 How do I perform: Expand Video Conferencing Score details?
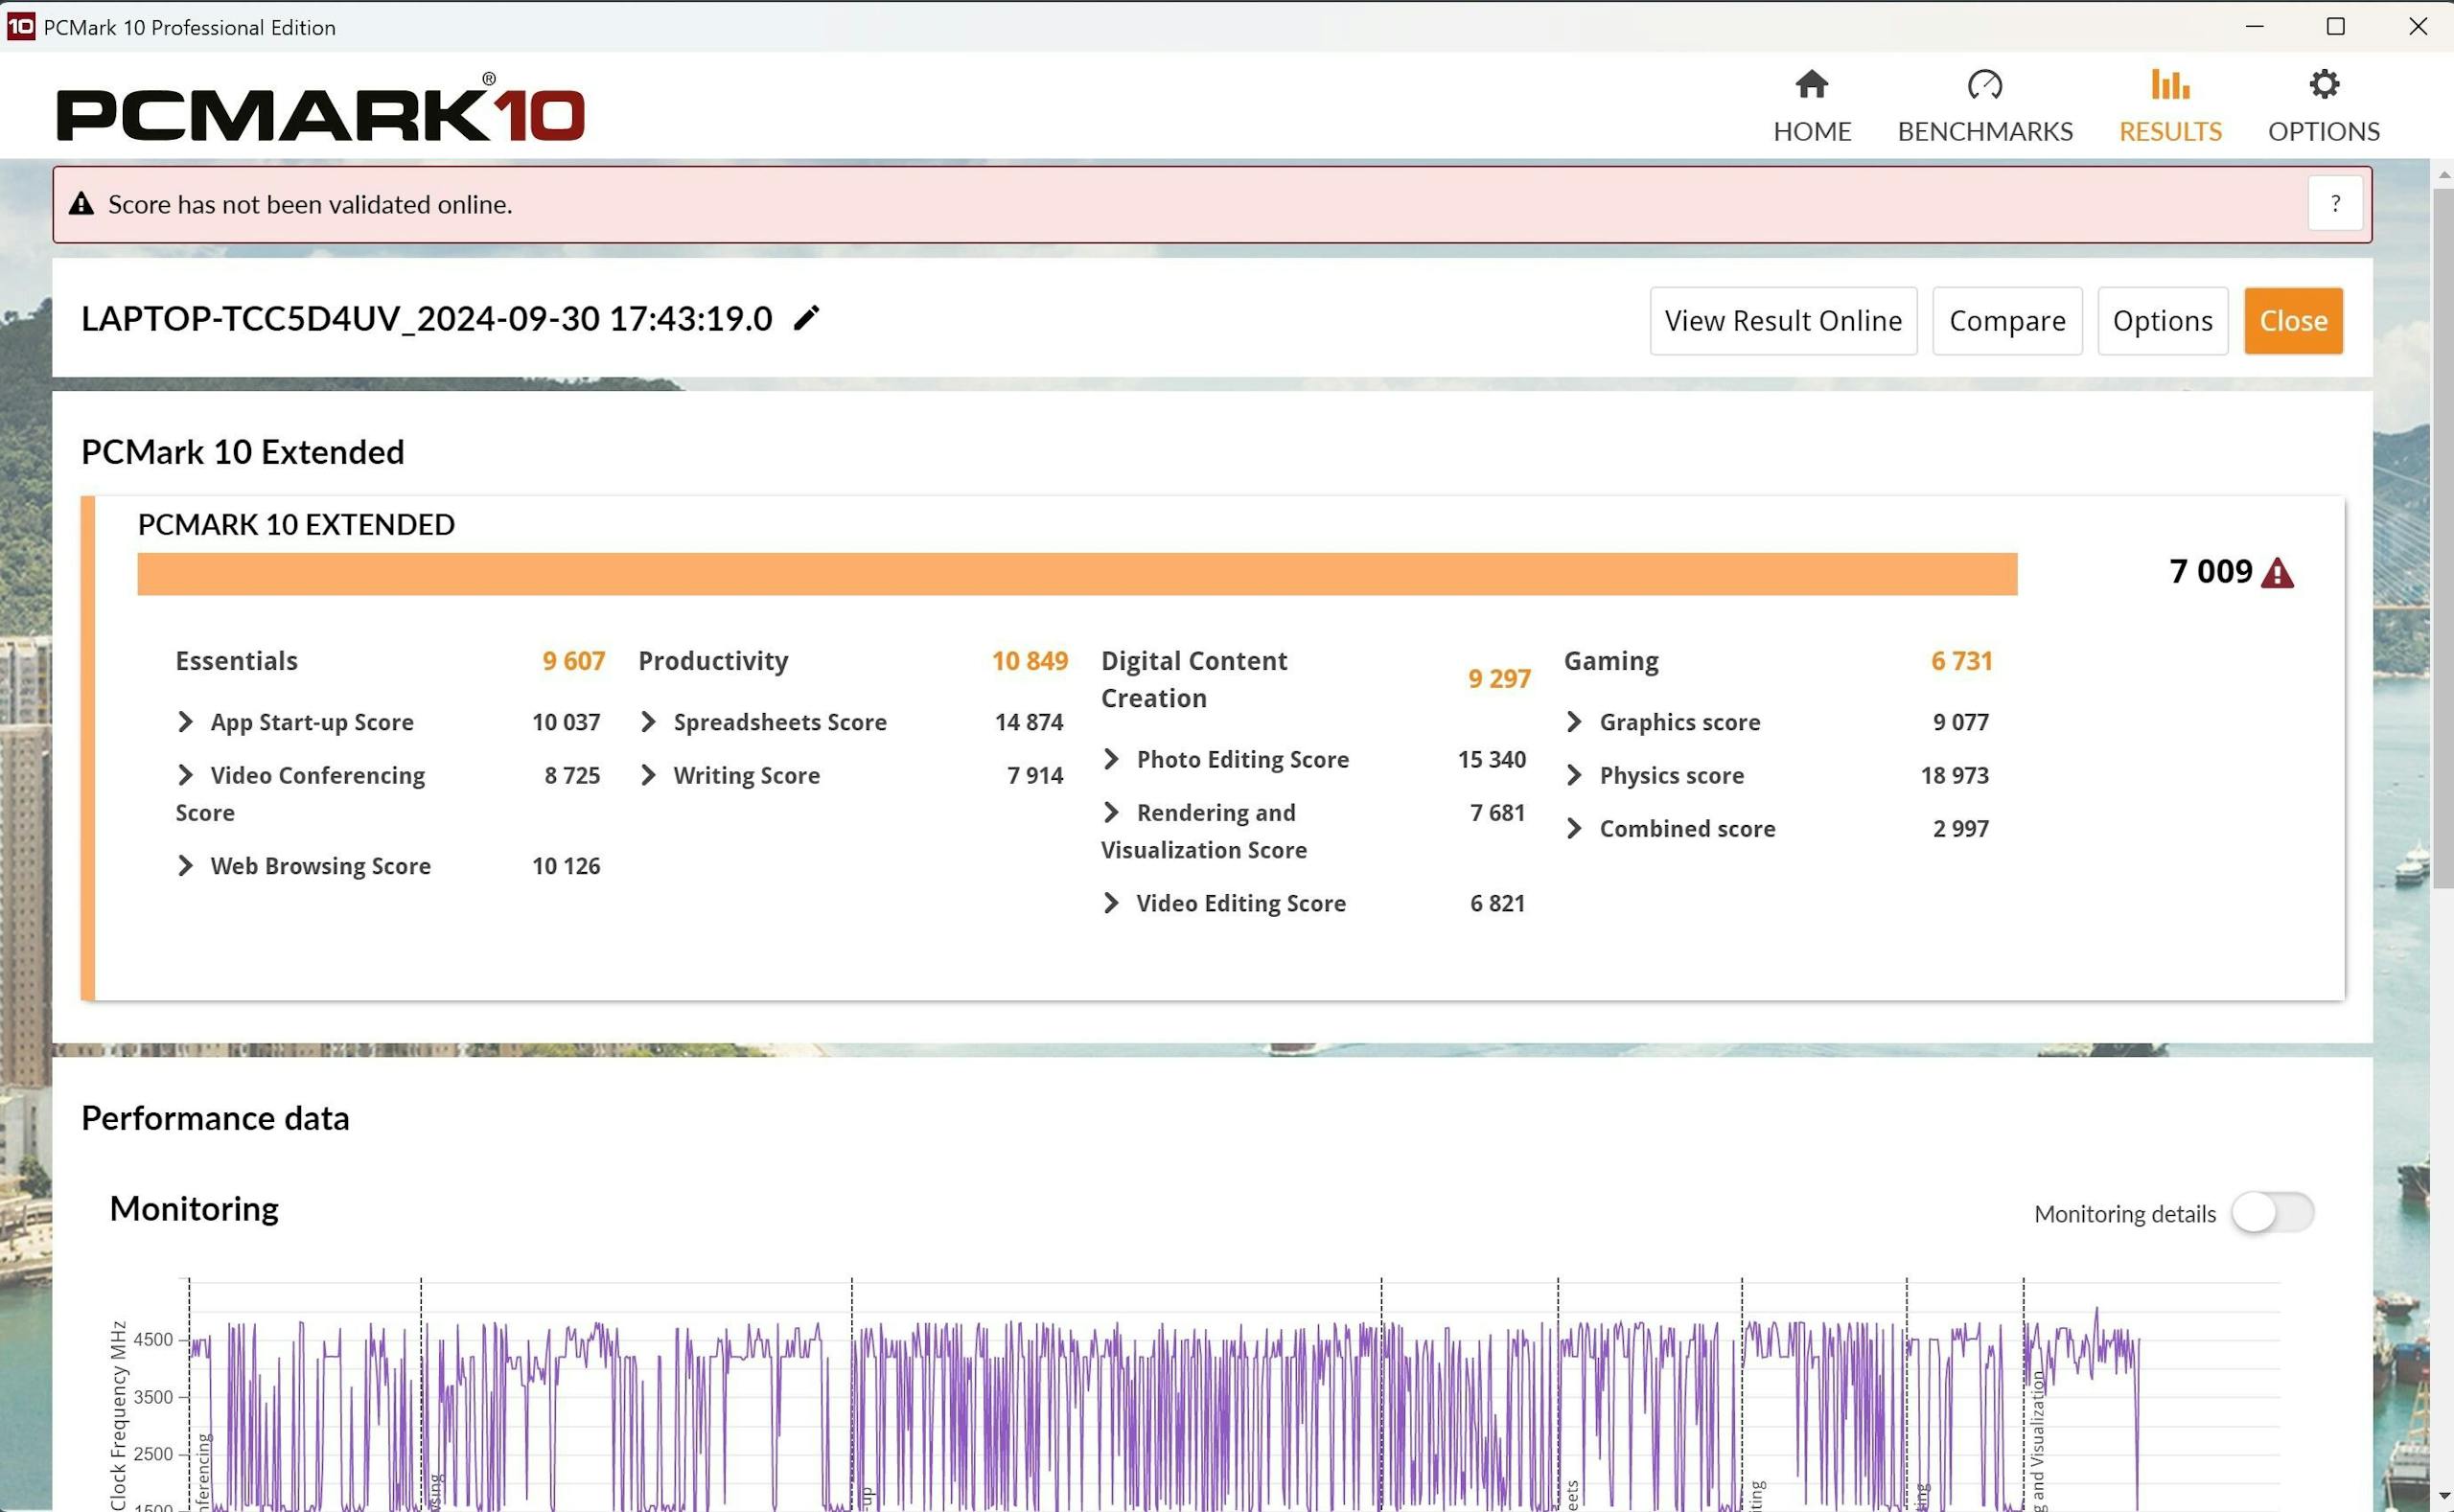tap(185, 775)
